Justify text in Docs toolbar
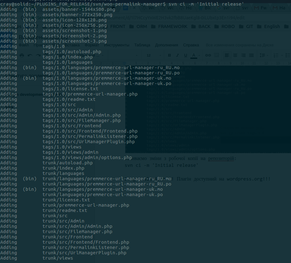This screenshot has height=263, width=291. [251, 55]
